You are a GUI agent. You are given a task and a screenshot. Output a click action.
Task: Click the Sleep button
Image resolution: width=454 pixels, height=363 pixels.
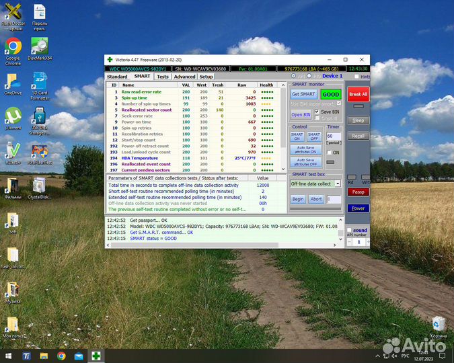point(358,120)
